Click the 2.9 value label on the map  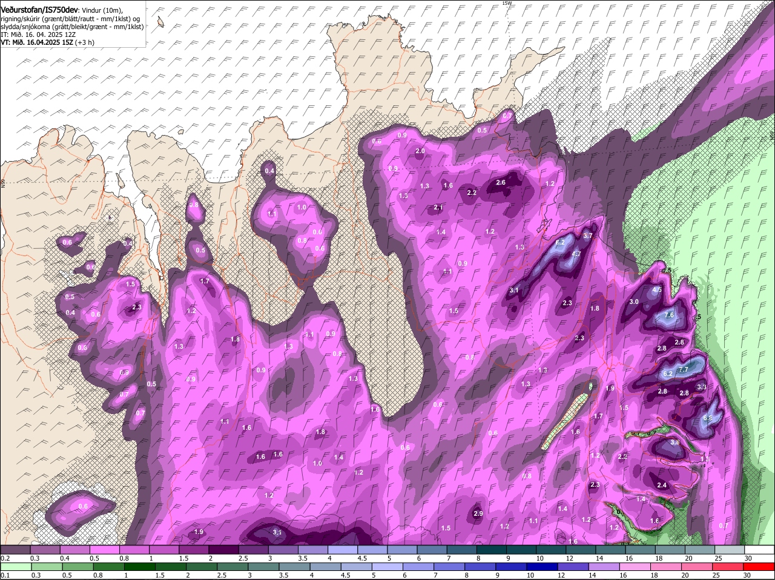tap(478, 513)
